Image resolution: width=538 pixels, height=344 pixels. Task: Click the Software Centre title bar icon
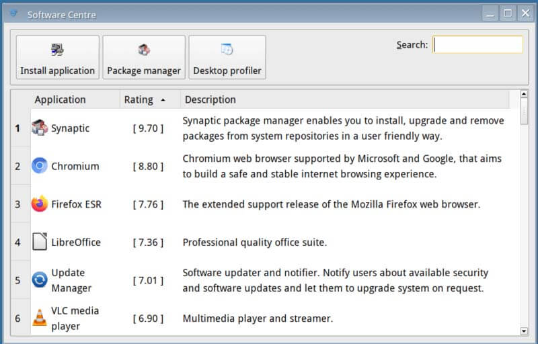tap(13, 13)
